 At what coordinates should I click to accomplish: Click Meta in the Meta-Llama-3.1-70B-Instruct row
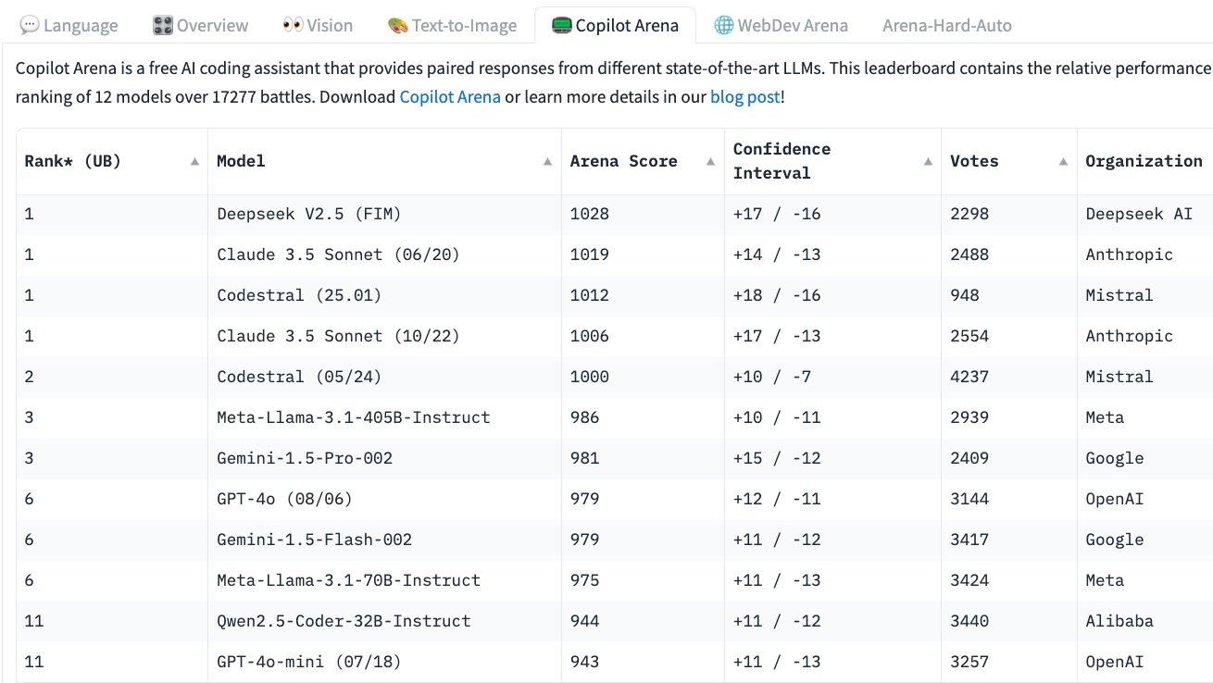click(1105, 580)
